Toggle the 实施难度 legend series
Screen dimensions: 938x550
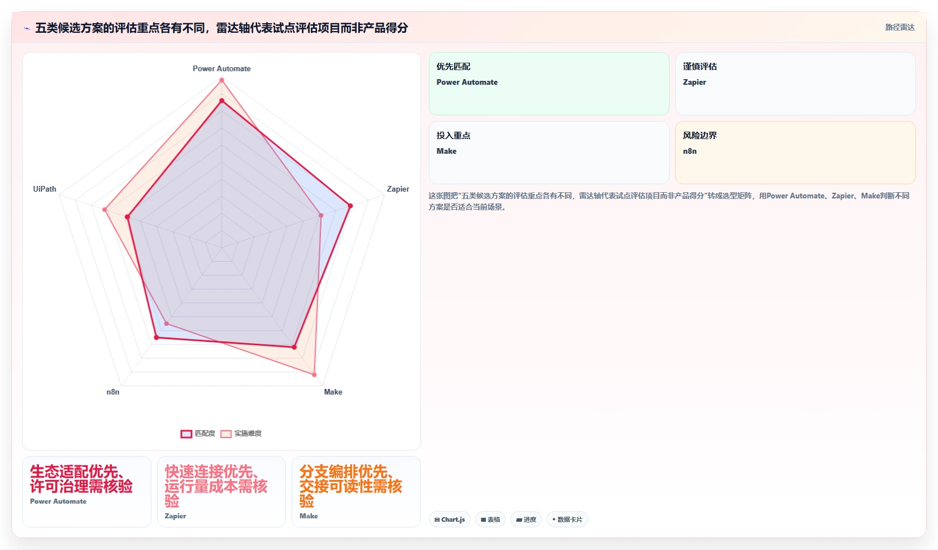pos(241,434)
